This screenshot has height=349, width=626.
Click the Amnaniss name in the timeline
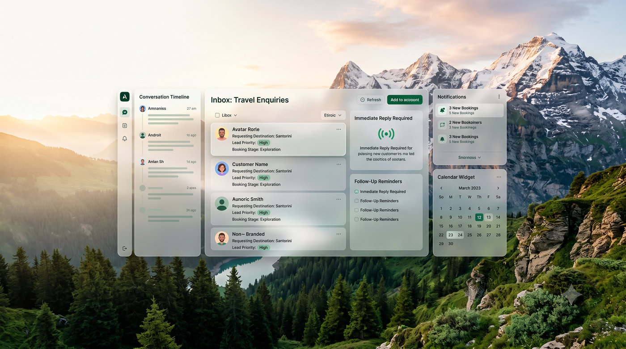[x=157, y=109]
